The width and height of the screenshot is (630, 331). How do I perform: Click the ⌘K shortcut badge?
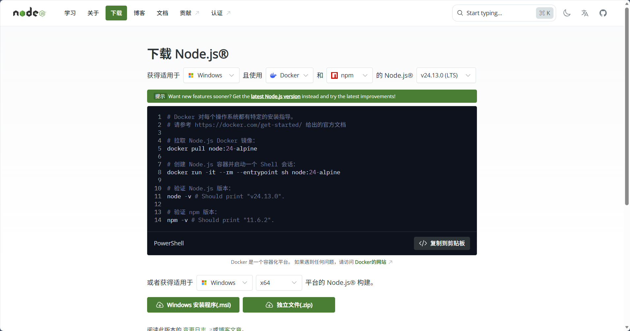point(545,13)
